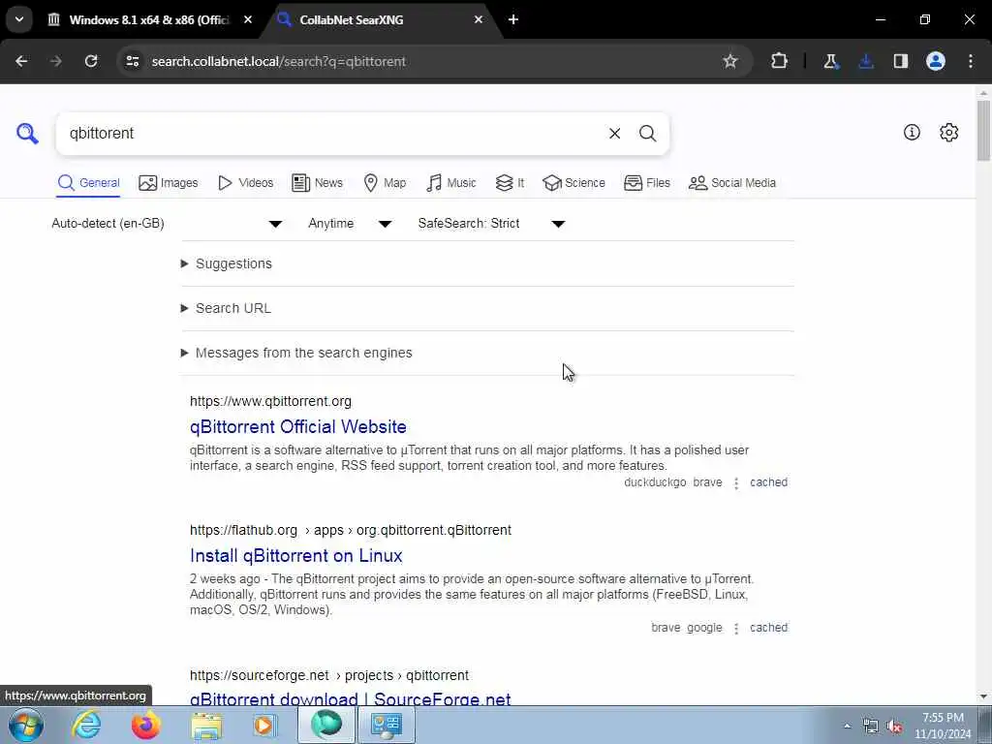The height and width of the screenshot is (744, 992).
Task: Click the browser address bar URL
Action: tap(279, 61)
